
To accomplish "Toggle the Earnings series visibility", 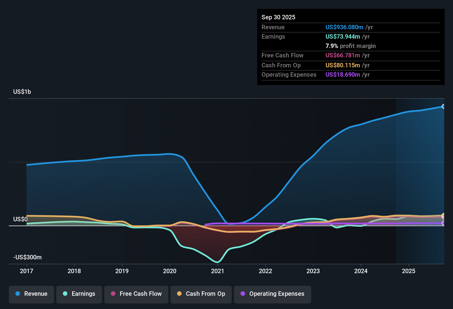I will [x=79, y=294].
